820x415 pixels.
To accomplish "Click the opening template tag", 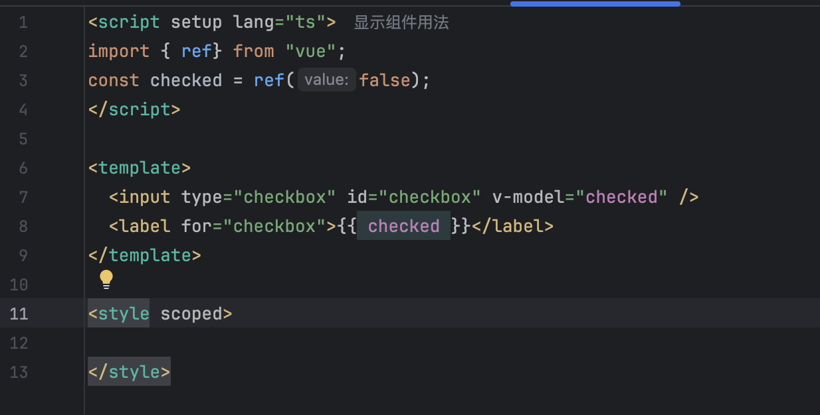I will click(140, 168).
